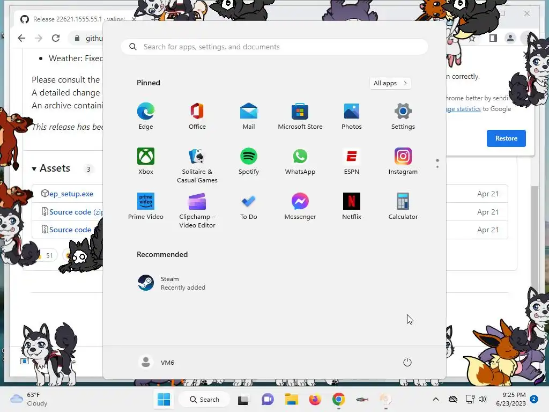
Task: Select the Release 22621.1555.55.1 Chrome tab
Action: 78,19
